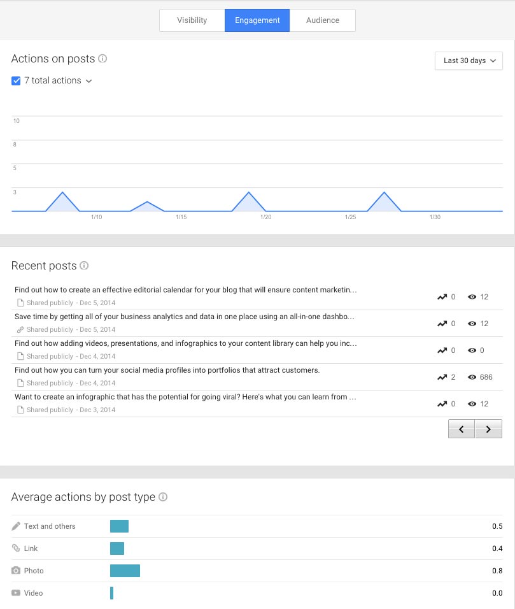Click the trending actions icon on the editorial calendar post
515x609 pixels.
click(441, 297)
